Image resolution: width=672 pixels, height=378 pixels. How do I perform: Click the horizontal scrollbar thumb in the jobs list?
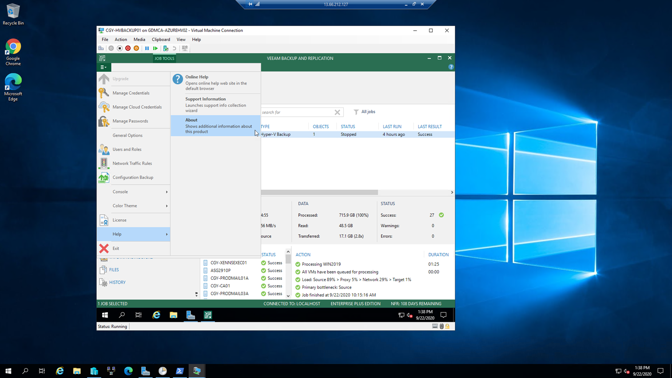pyautogui.click(x=319, y=192)
